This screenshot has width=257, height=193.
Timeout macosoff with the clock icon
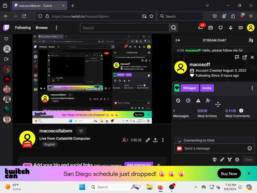pos(188,101)
